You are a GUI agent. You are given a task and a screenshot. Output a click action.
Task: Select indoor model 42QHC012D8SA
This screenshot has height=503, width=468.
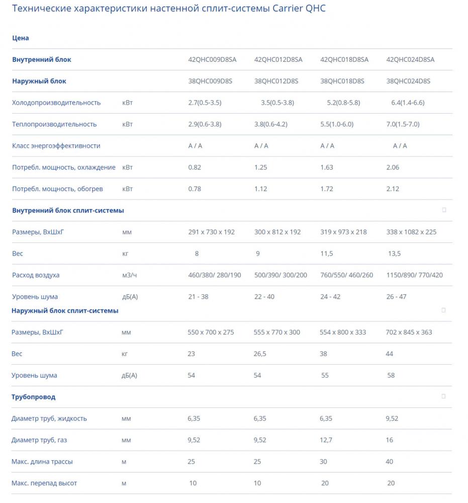click(x=278, y=59)
